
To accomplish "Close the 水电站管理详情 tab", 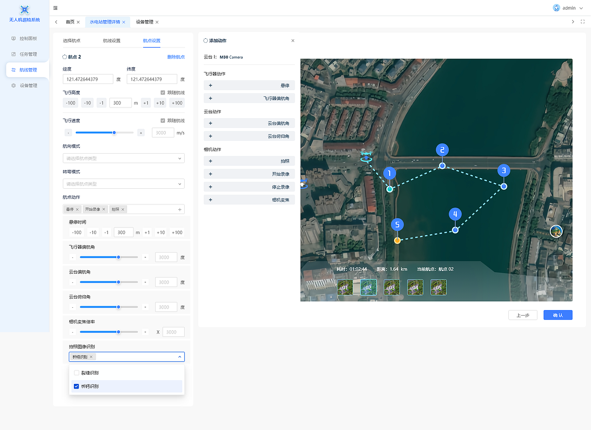I will tap(124, 22).
